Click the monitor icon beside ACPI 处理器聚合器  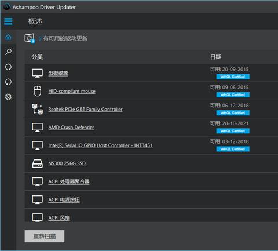click(x=38, y=181)
